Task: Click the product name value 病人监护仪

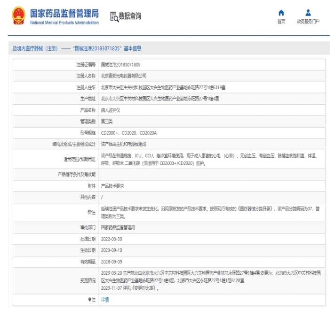Action: click(111, 110)
